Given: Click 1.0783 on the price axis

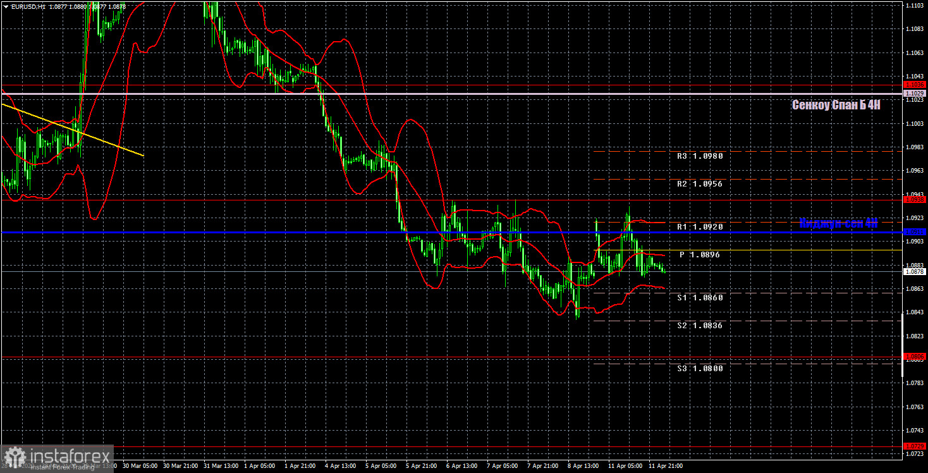Looking at the screenshot, I should click(x=915, y=383).
